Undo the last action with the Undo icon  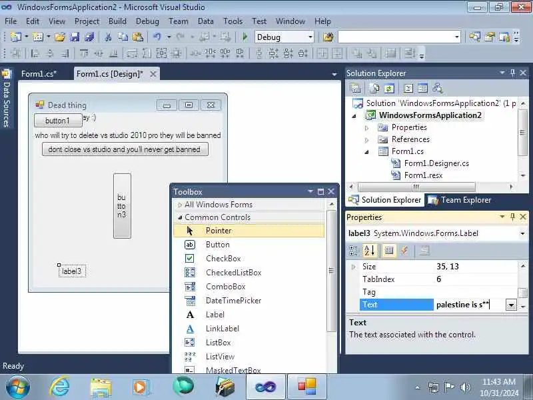[157, 37]
